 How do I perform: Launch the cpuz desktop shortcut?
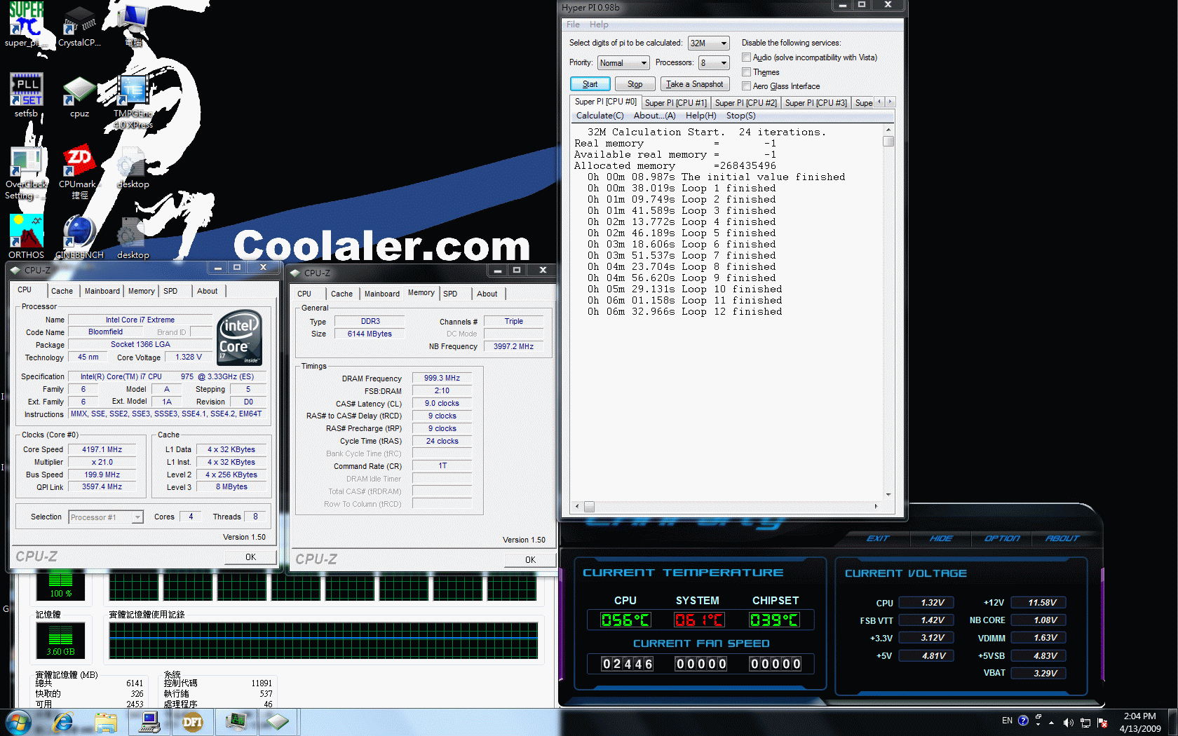(79, 96)
